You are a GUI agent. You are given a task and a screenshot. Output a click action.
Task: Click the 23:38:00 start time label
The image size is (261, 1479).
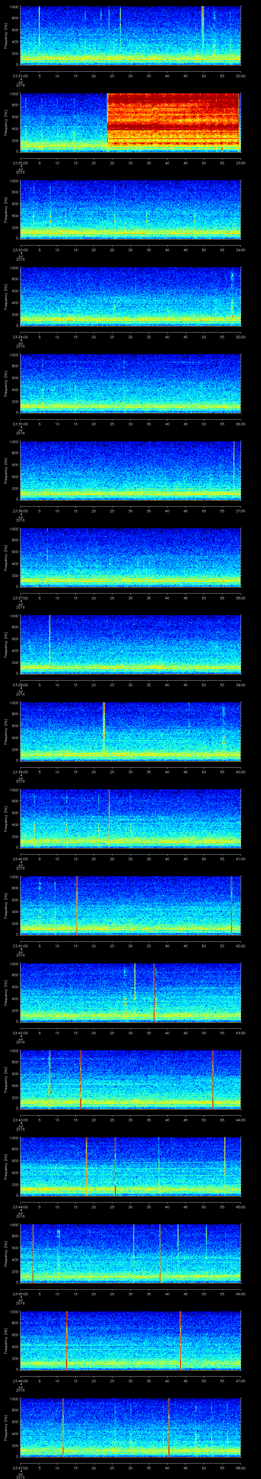click(20, 685)
